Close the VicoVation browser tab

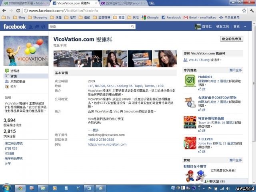[96, 3]
